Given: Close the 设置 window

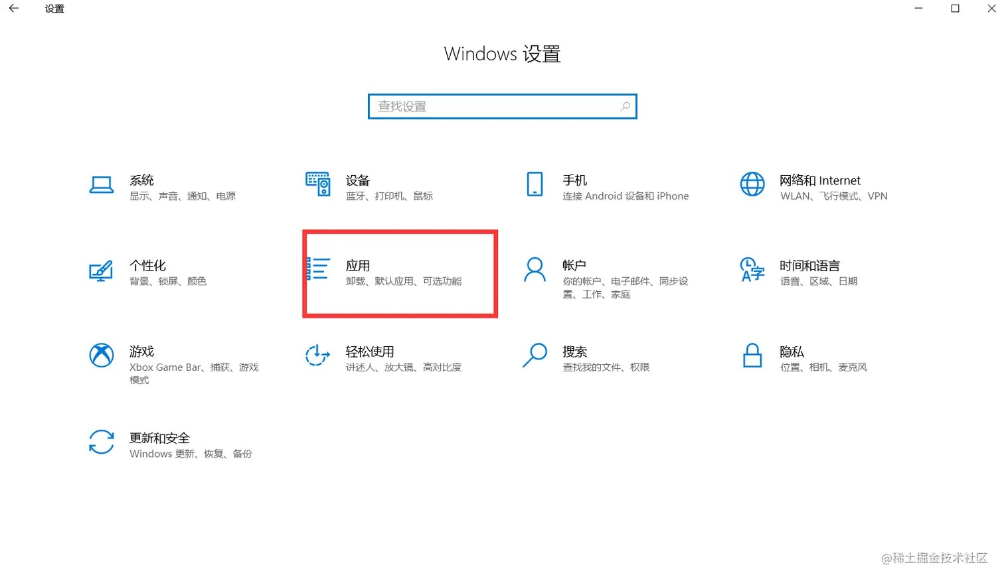Looking at the screenshot, I should pos(991,9).
